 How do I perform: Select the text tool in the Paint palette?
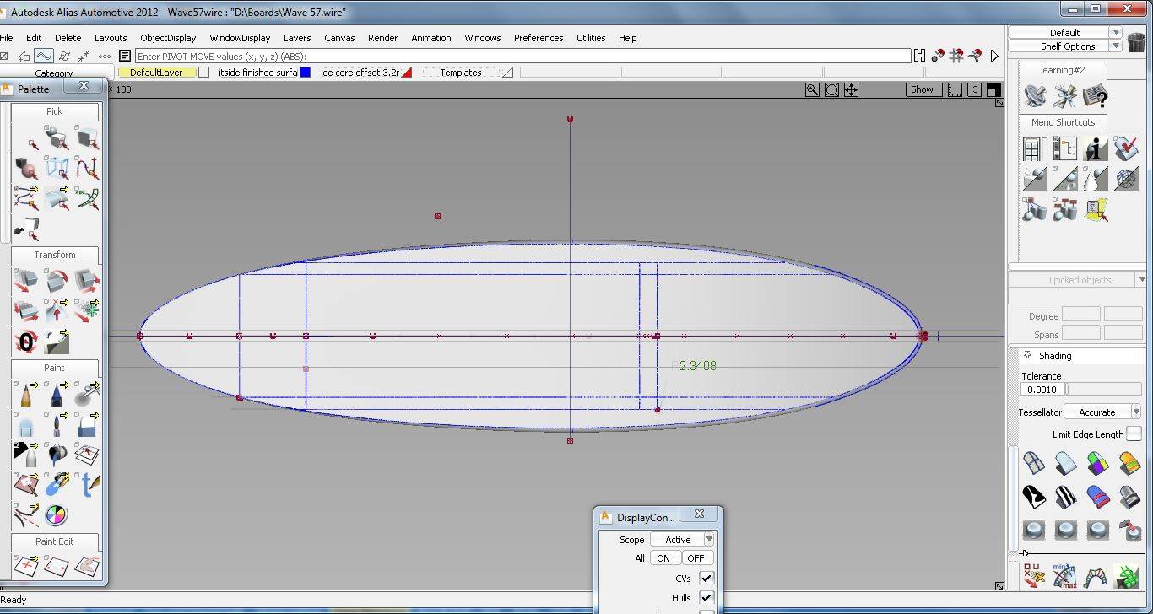pyautogui.click(x=89, y=484)
